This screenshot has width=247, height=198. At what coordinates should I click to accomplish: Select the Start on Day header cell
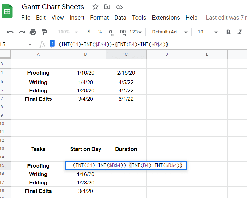tap(86, 149)
